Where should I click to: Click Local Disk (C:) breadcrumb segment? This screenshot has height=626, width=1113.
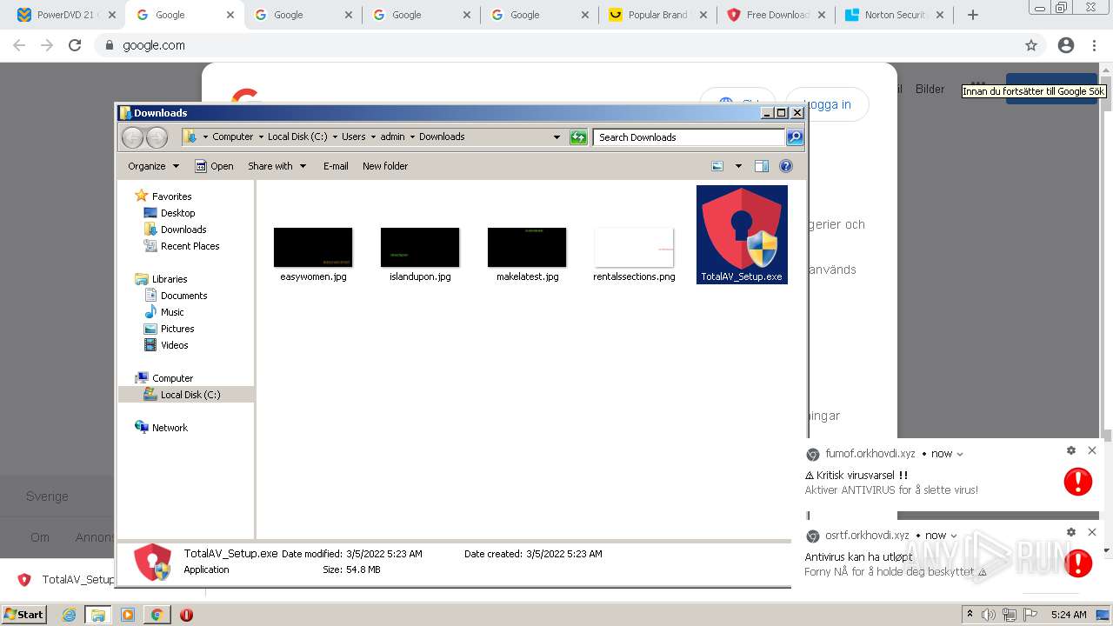(x=297, y=137)
